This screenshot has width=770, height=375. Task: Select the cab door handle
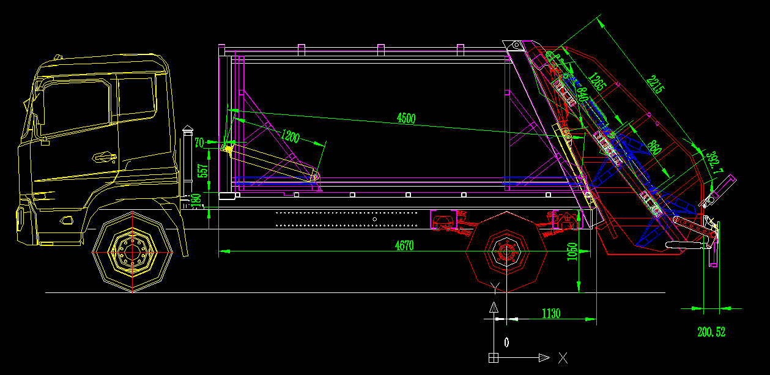[x=105, y=157]
